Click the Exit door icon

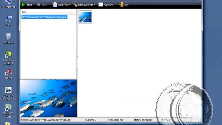click(121, 5)
